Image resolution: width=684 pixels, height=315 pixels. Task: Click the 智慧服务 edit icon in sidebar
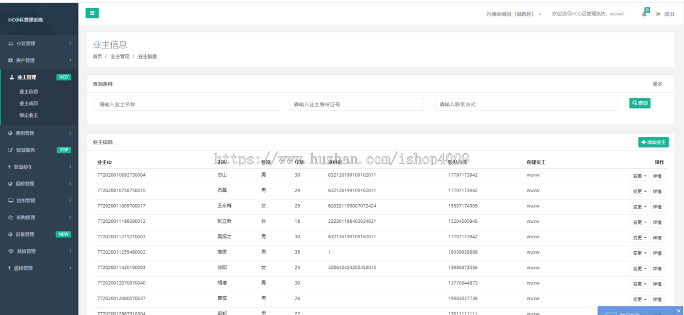11,150
